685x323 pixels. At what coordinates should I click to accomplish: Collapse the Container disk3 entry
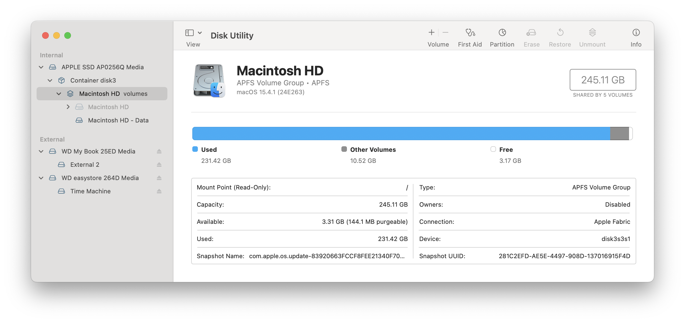tap(50, 81)
